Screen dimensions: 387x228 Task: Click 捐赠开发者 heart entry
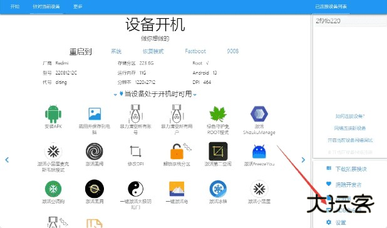click(x=344, y=184)
